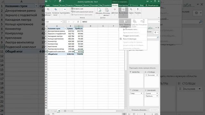The image size is (205, 115).
Task: Click the Поля, элементы и наборы button
Action: point(125,23)
